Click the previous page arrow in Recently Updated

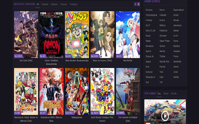(135, 4)
